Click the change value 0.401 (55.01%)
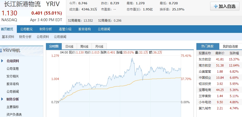 point(47,13)
